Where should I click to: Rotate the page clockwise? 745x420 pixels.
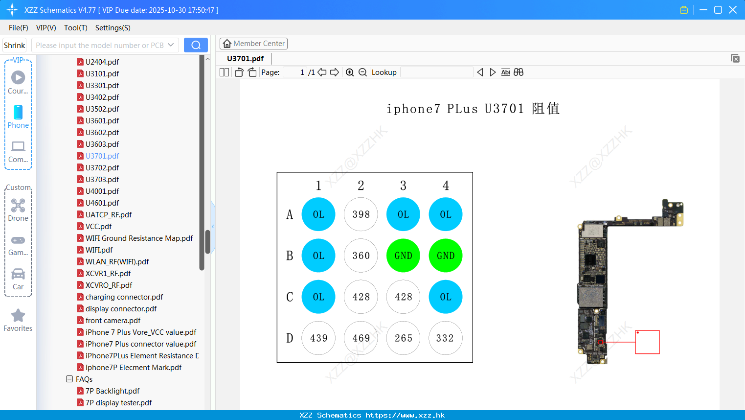(x=252, y=72)
